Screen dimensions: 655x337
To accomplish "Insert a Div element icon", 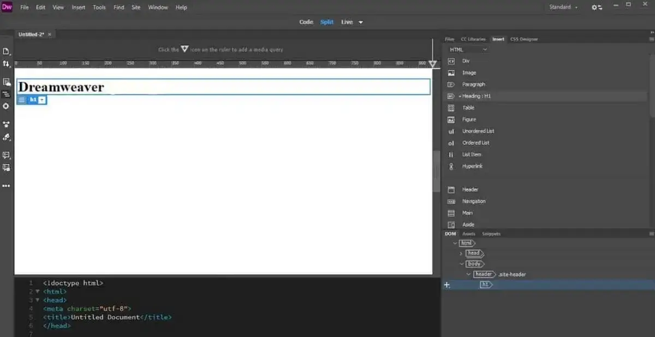I will (x=451, y=61).
